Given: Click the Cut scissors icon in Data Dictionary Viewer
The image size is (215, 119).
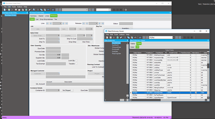Looking at the screenshot, I should [x=125, y=37].
